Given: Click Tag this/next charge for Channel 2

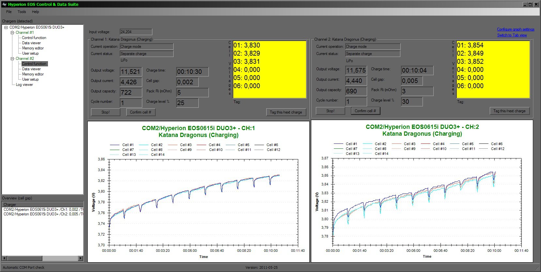Looking at the screenshot, I should click(x=509, y=111).
